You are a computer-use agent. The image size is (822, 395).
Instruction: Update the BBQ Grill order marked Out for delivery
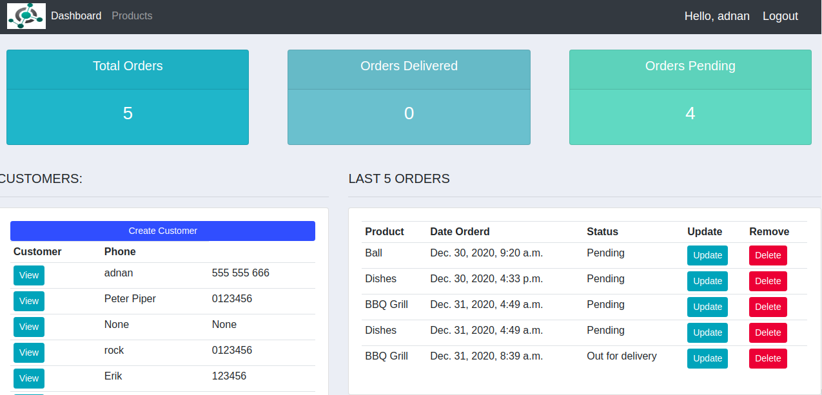[x=707, y=358]
